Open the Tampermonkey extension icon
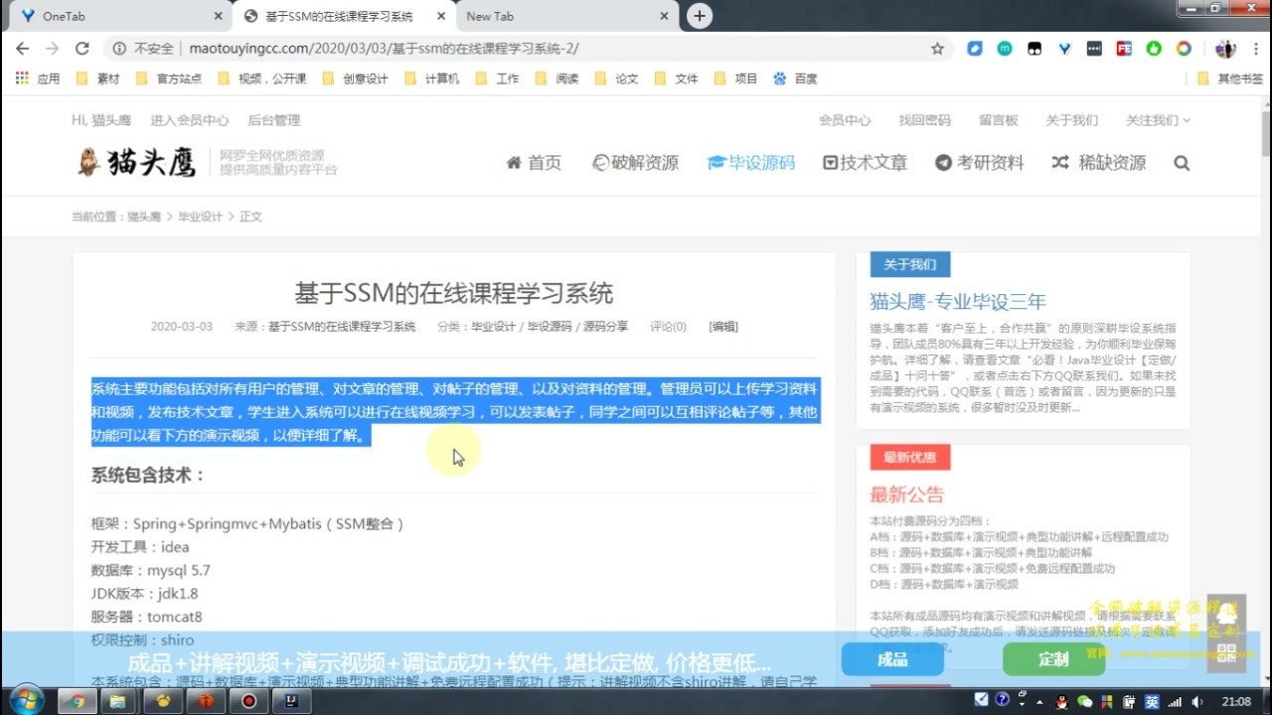The height and width of the screenshot is (715, 1272). click(x=1034, y=48)
